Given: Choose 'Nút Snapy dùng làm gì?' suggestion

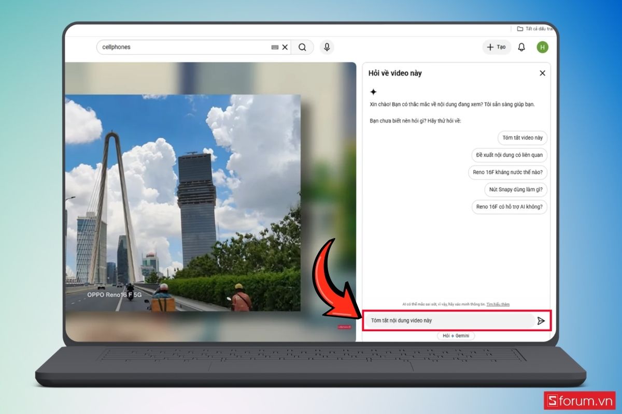Looking at the screenshot, I should (x=516, y=189).
